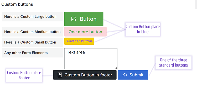Click the 'Here is a Custom Medium button' label

33,32
